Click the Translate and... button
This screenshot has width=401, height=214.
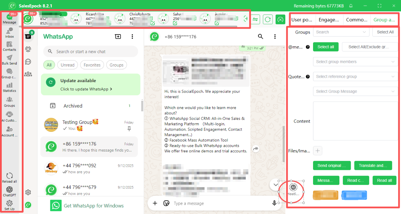[373, 166]
